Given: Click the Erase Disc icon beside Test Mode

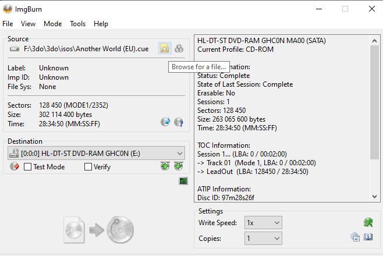Looking at the screenshot, I should (x=15, y=166).
